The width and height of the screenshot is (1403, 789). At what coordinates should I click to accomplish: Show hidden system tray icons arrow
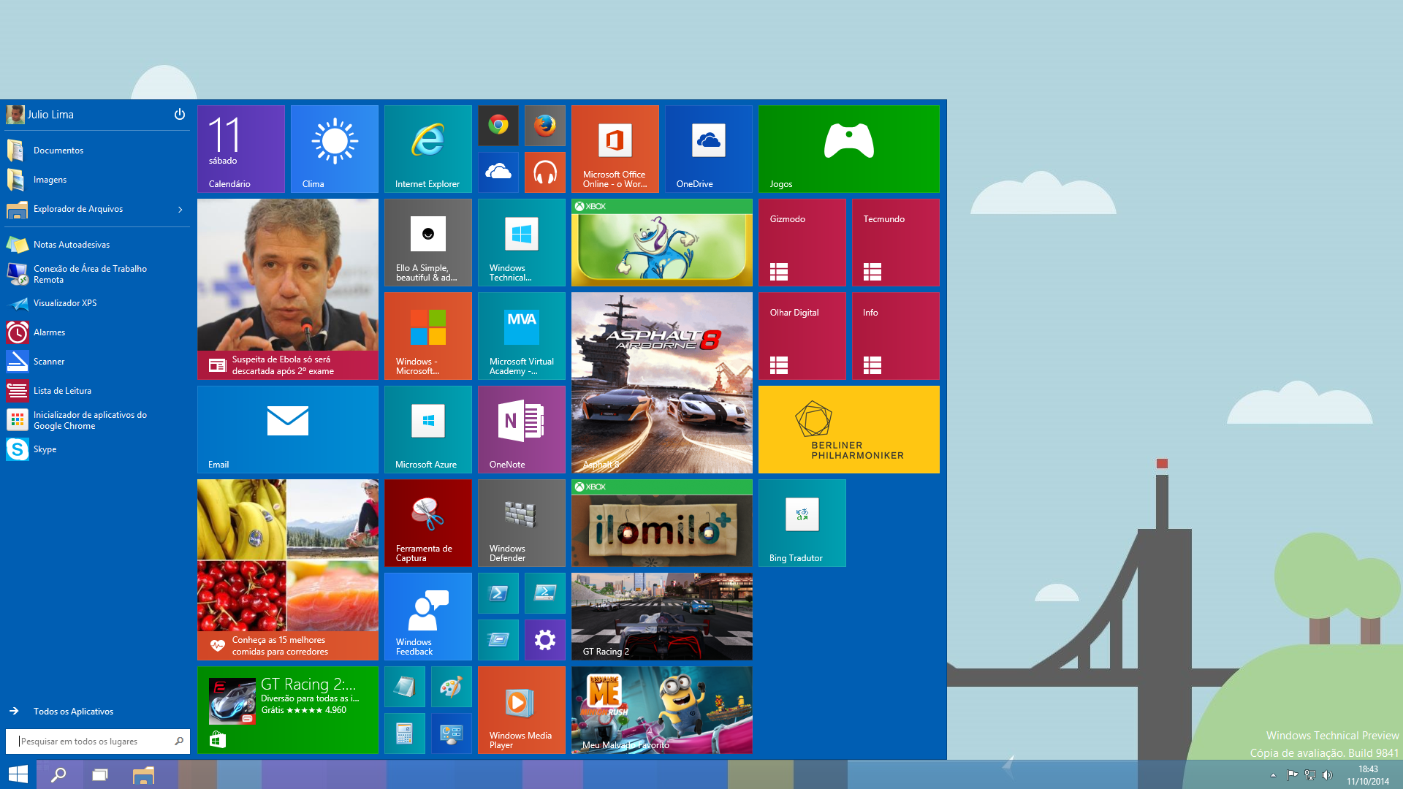pyautogui.click(x=1273, y=775)
